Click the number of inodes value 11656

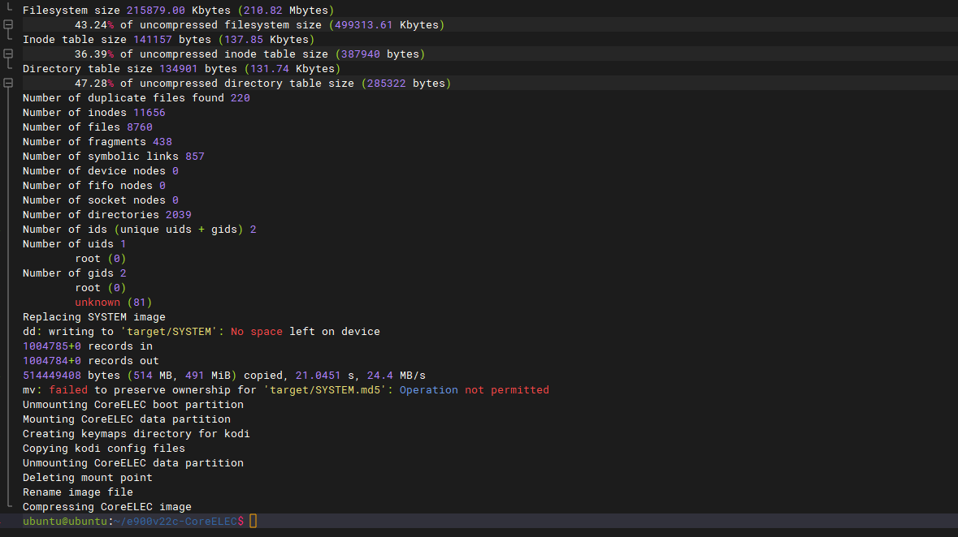[149, 113]
